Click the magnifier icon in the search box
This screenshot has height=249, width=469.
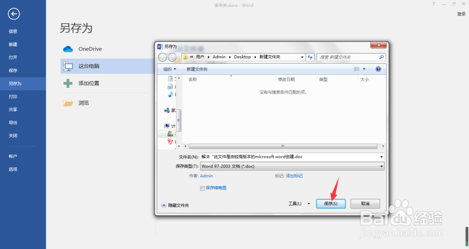point(381,57)
